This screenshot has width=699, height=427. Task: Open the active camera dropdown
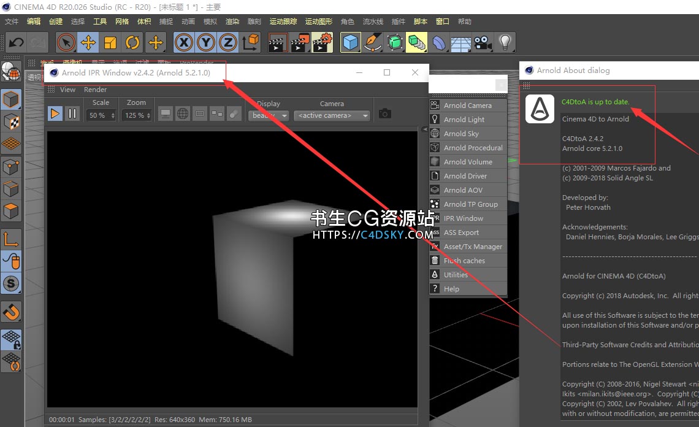332,115
